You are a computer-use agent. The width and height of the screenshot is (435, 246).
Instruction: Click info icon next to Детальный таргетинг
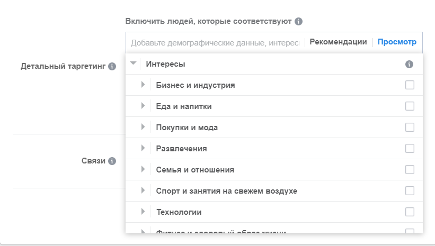pyautogui.click(x=112, y=67)
